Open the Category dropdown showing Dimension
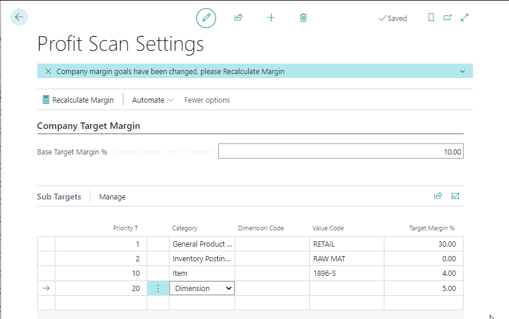The width and height of the screenshot is (509, 319). [202, 288]
